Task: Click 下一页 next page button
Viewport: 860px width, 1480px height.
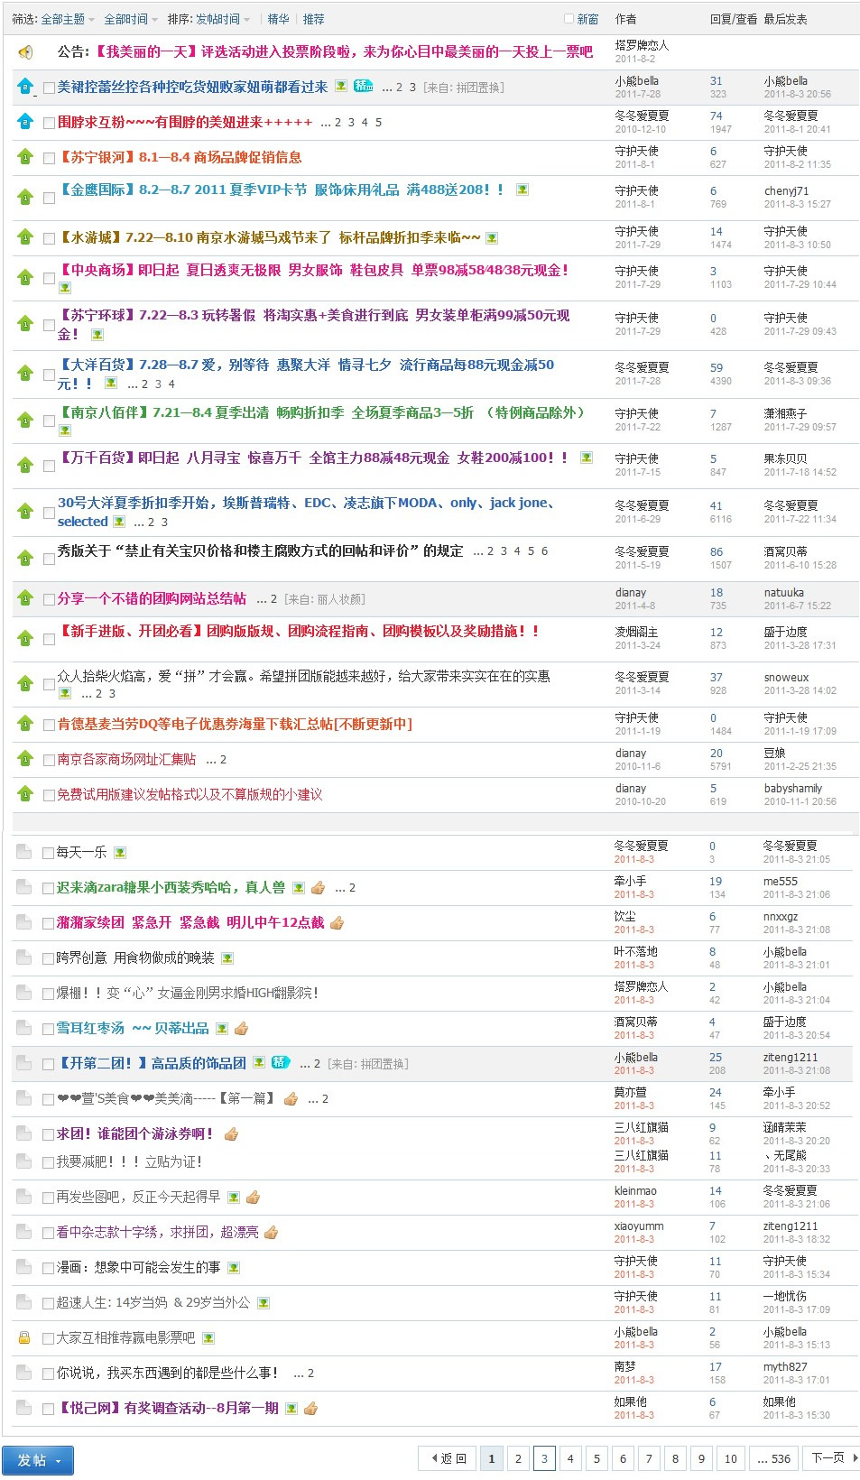Action: [832, 1458]
